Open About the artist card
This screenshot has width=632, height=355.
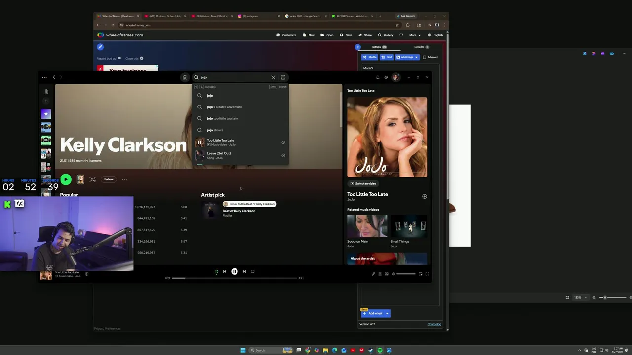tap(387, 259)
